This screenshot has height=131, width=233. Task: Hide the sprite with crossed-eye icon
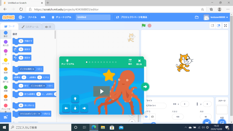(x=152, y=117)
